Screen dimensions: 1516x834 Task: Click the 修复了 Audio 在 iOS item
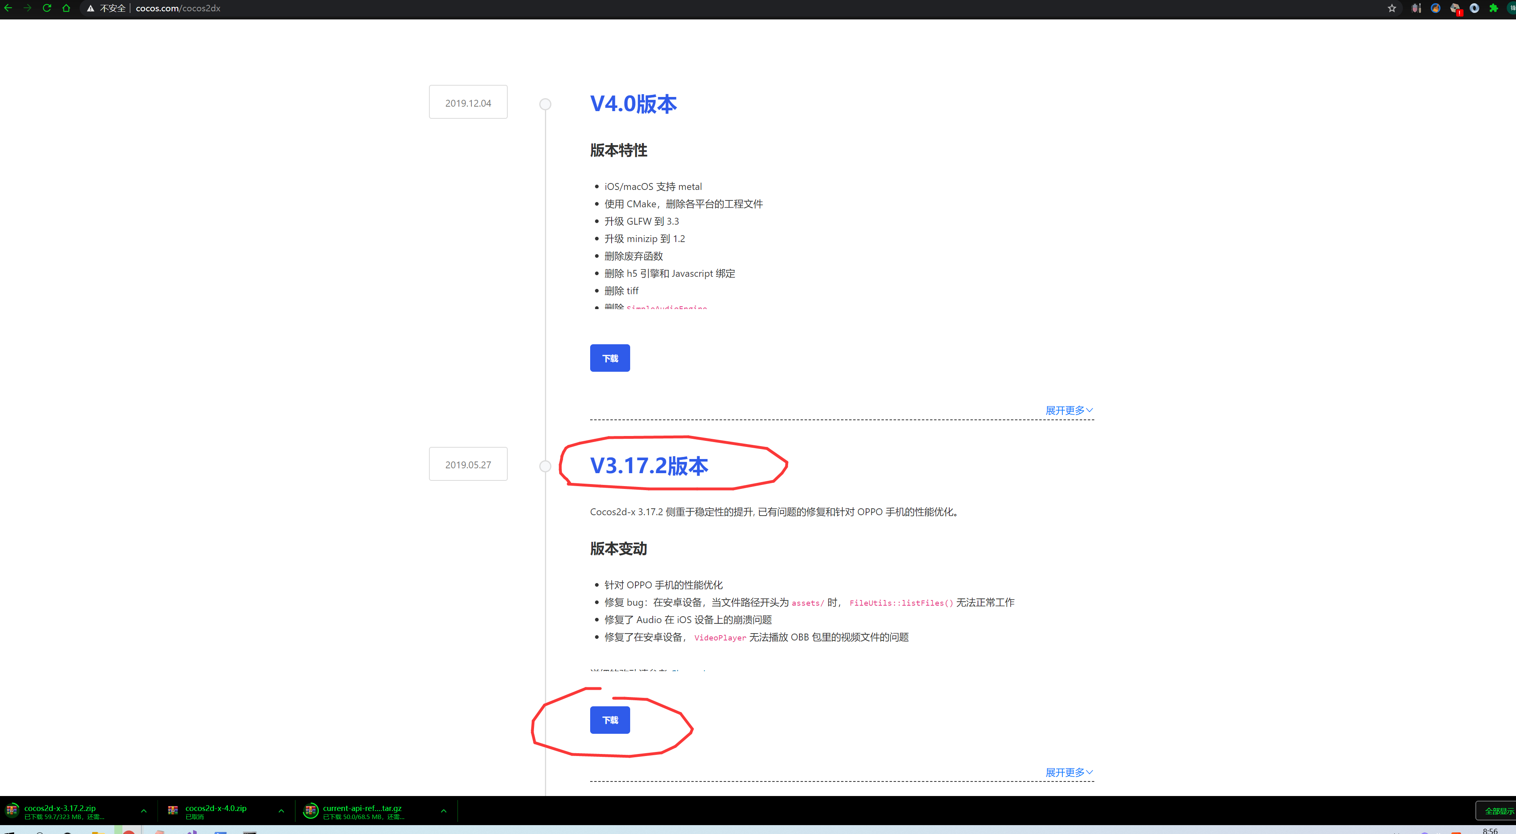click(x=688, y=620)
